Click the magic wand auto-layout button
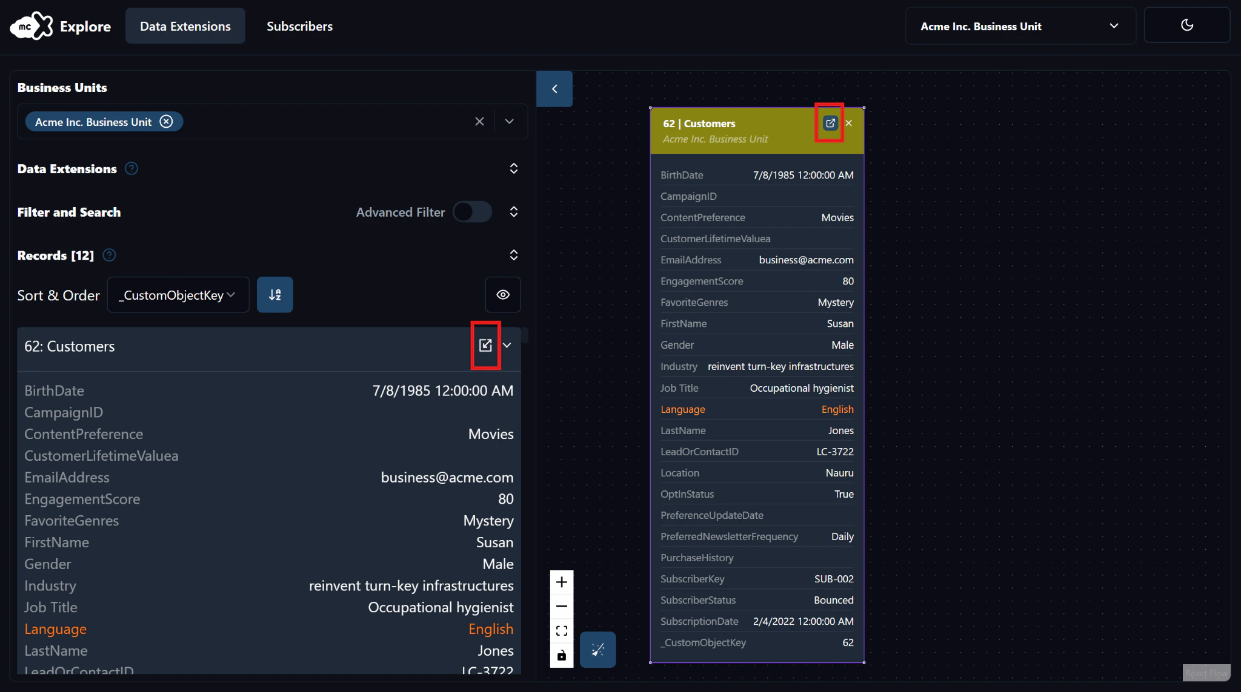1241x692 pixels. click(598, 650)
